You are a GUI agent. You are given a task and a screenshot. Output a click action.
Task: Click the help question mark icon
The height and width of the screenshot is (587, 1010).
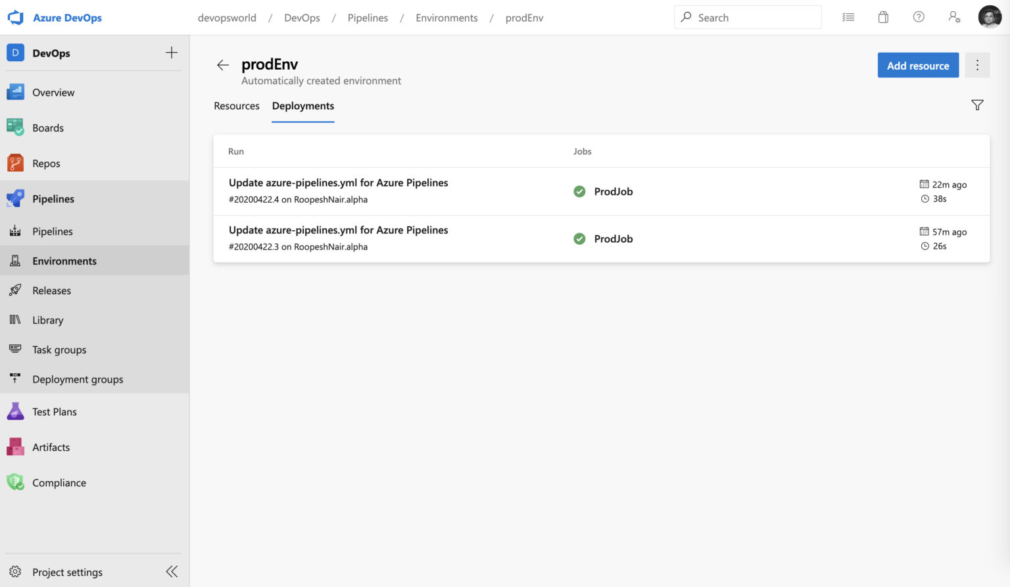[919, 16]
